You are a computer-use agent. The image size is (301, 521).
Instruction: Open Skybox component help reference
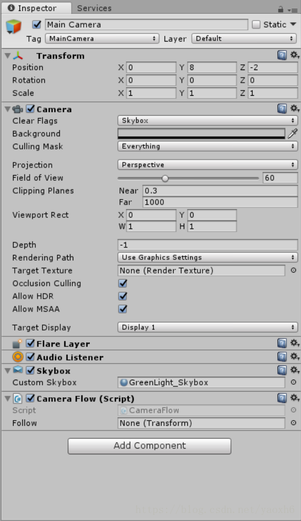pos(282,370)
